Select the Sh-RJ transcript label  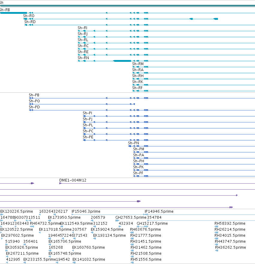tap(83, 34)
